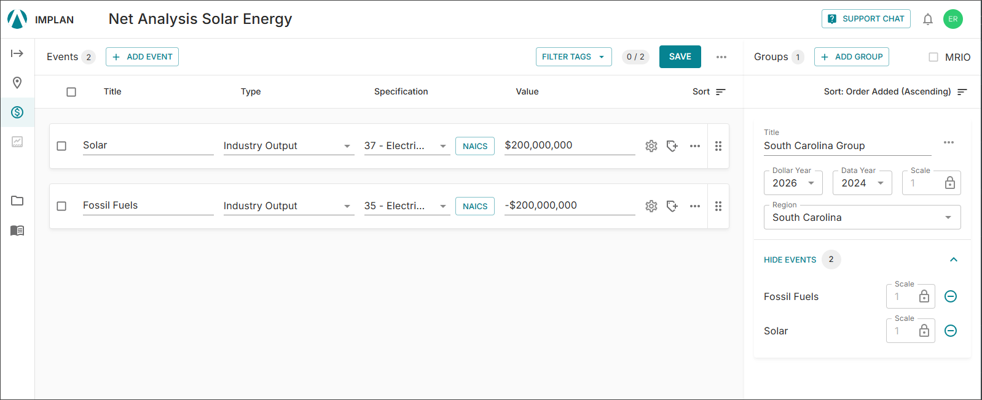Open the Regions location pin icon
Image resolution: width=982 pixels, height=400 pixels.
17,83
